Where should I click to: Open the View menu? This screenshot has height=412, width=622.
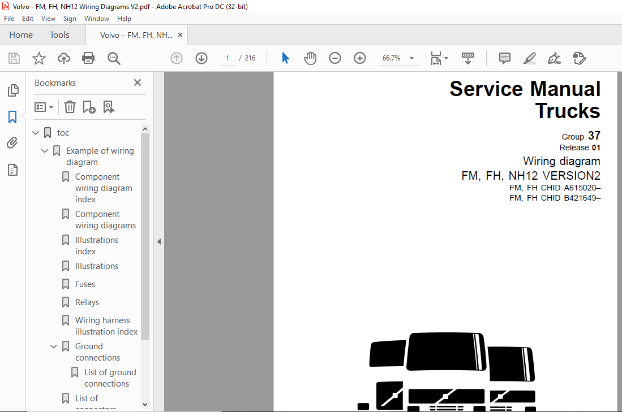coord(48,19)
